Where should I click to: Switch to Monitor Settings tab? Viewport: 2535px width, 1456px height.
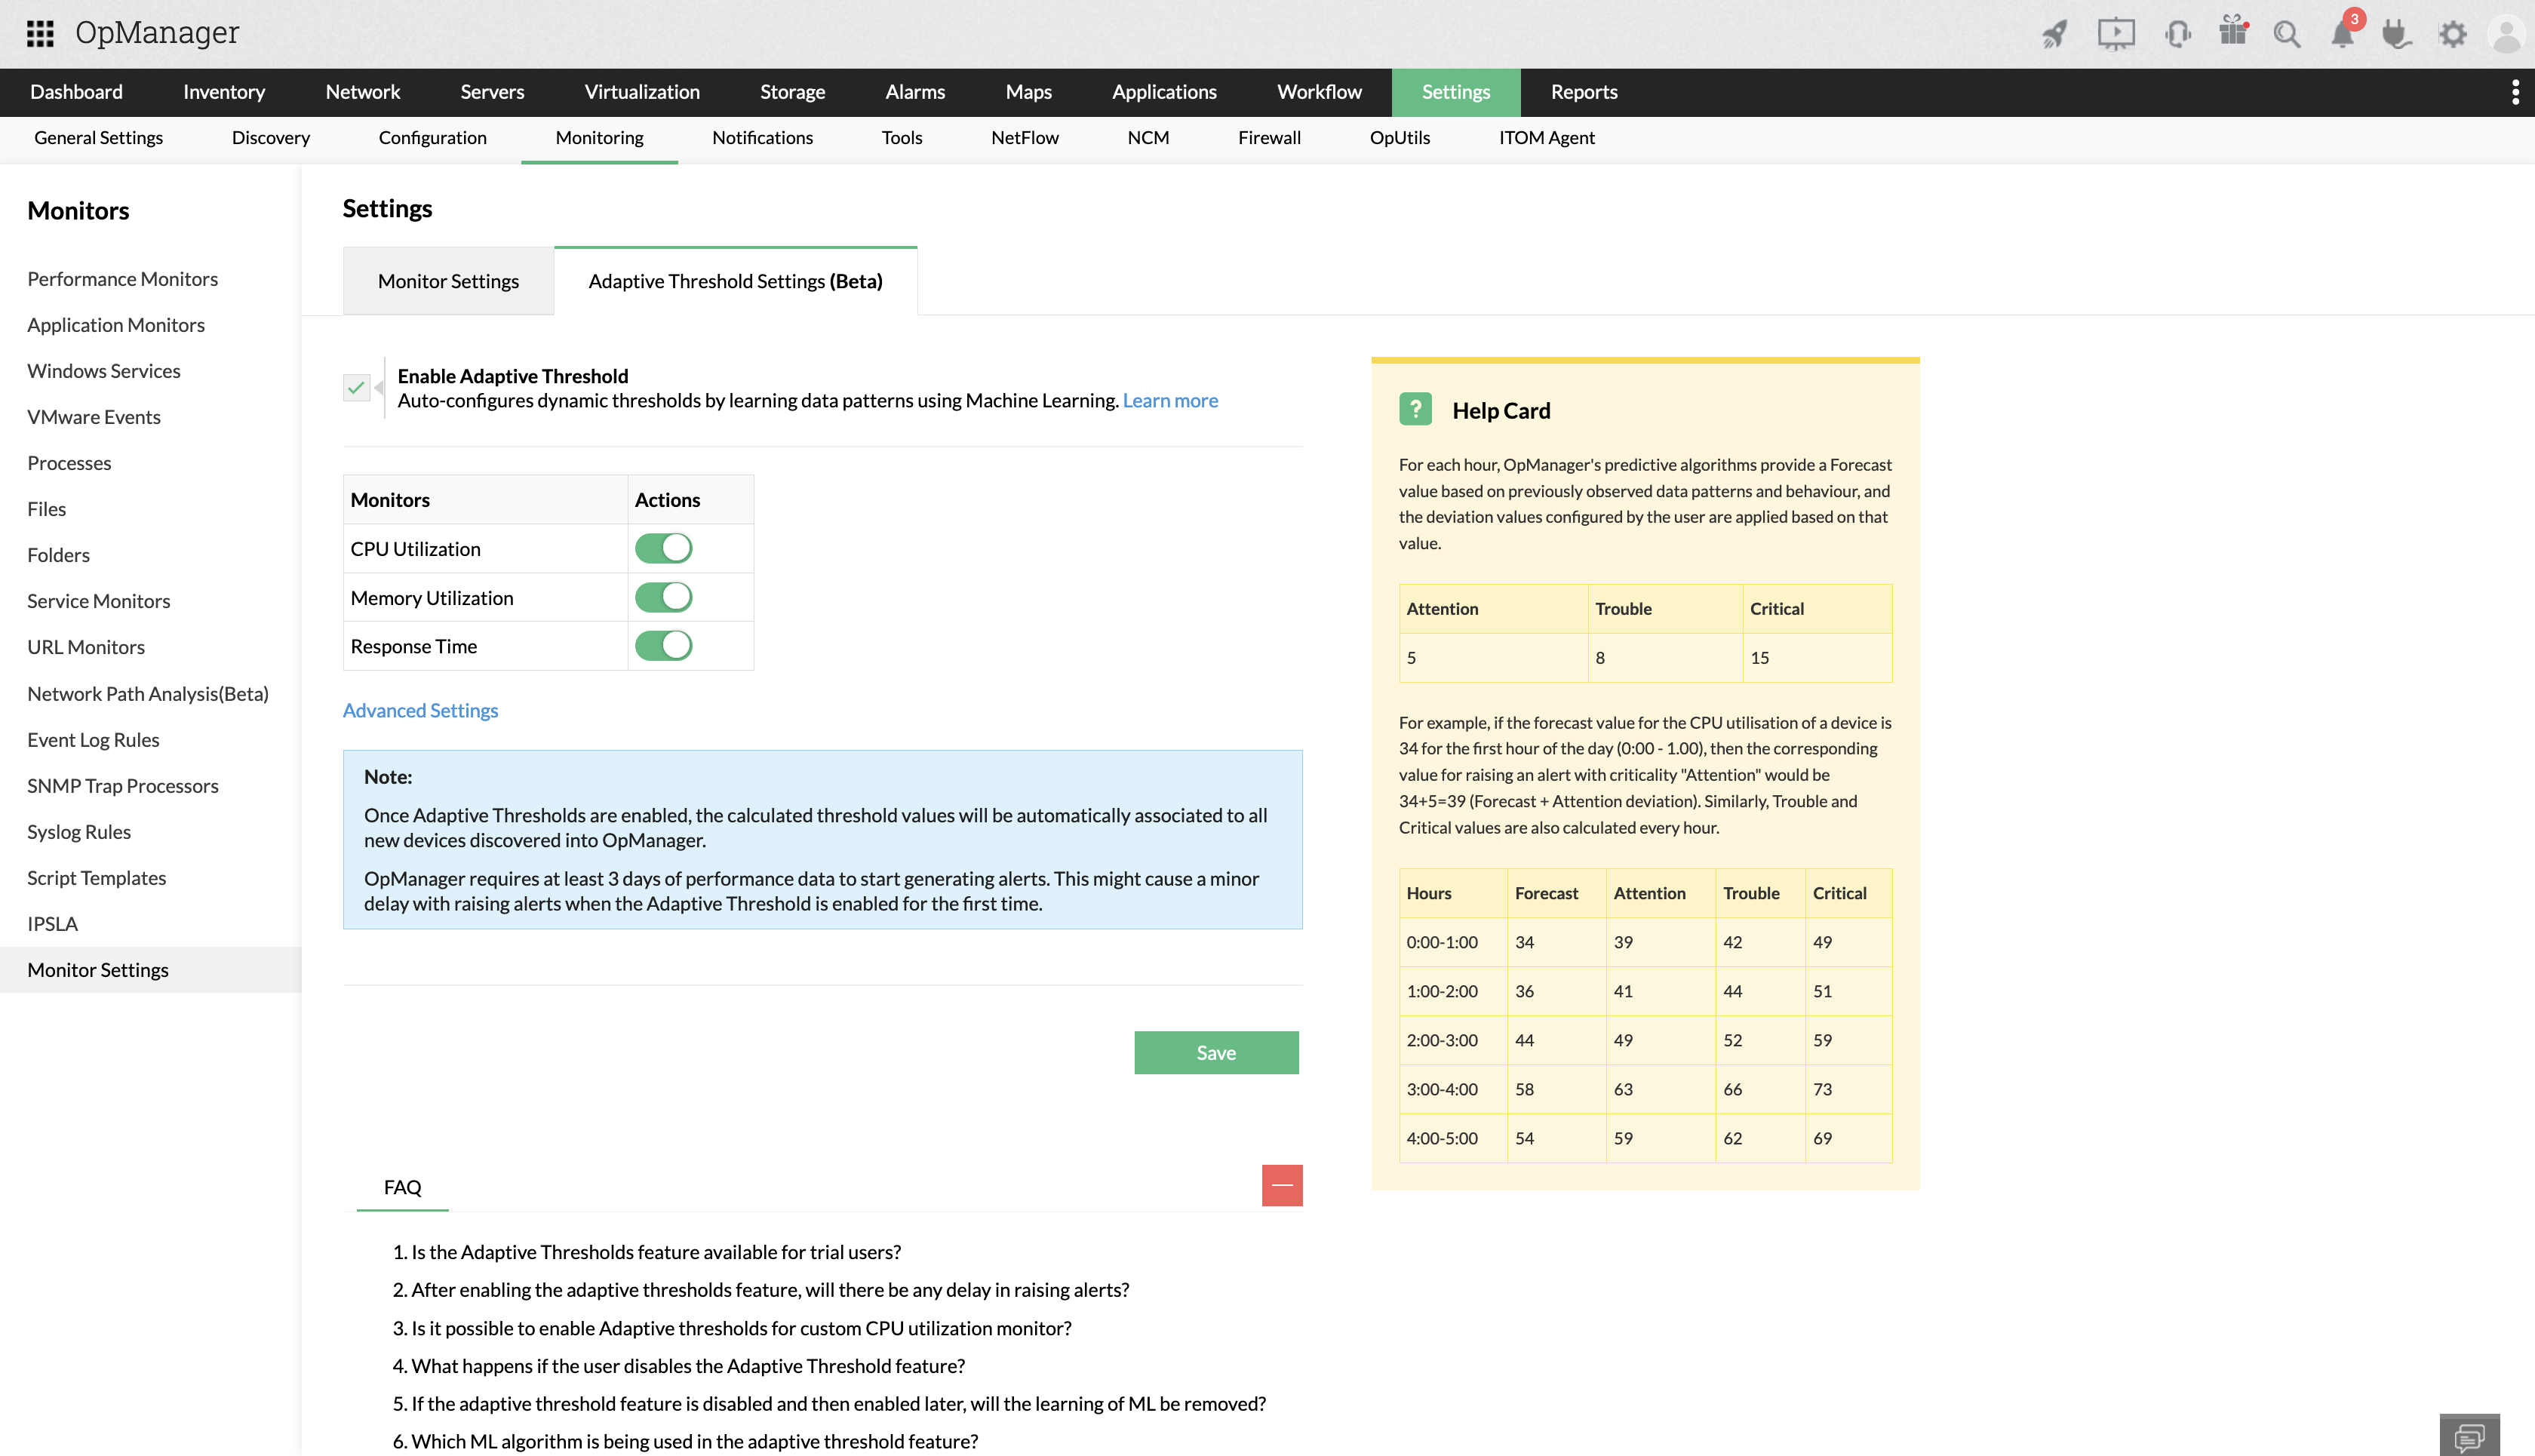click(448, 281)
